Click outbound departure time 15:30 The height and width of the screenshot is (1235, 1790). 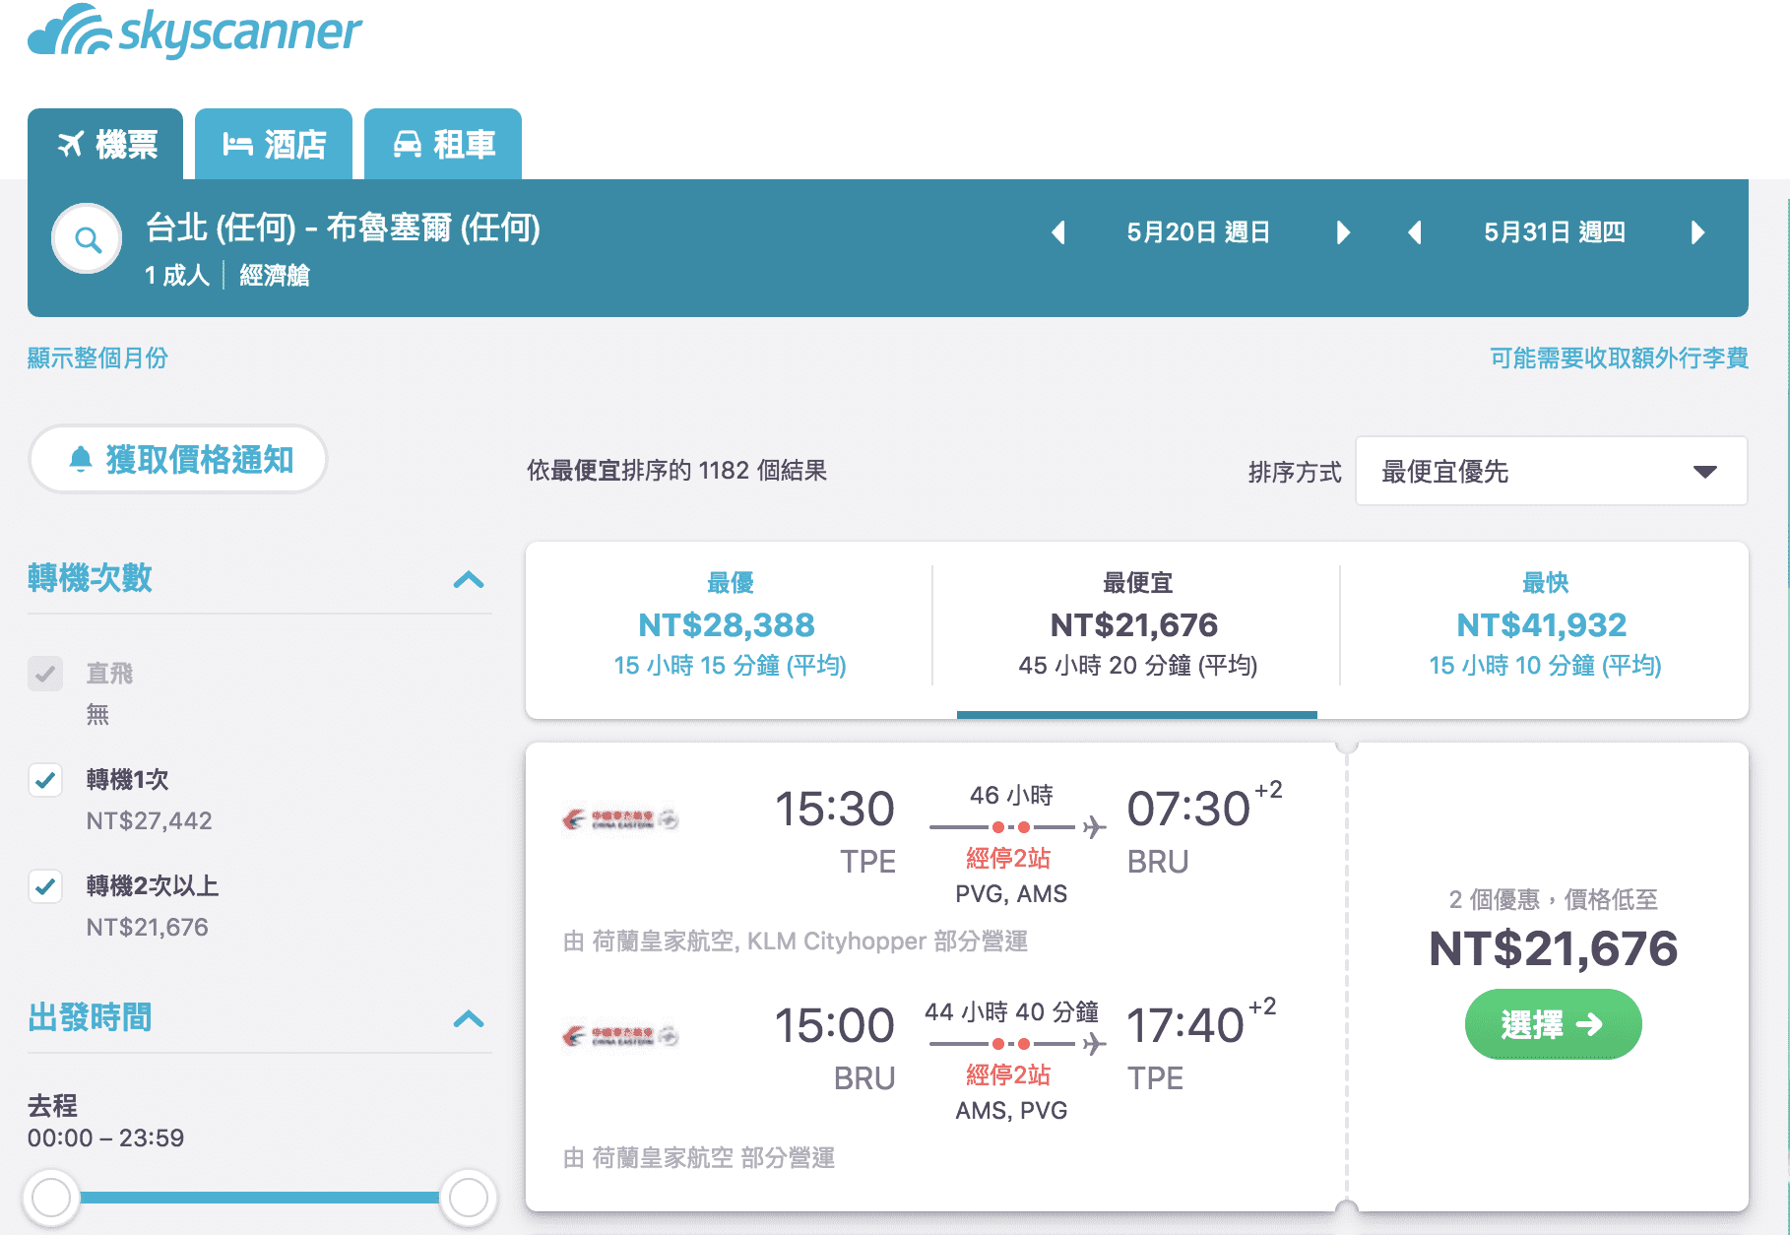(x=834, y=809)
